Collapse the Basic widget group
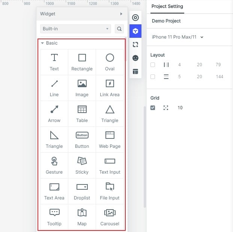Image resolution: width=233 pixels, height=232 pixels. [42, 43]
